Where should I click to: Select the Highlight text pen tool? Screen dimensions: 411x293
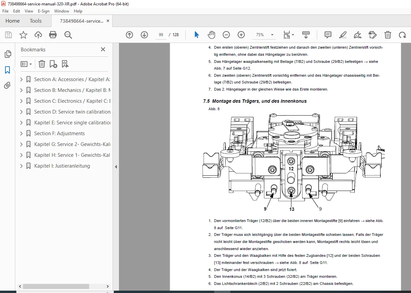point(343,35)
